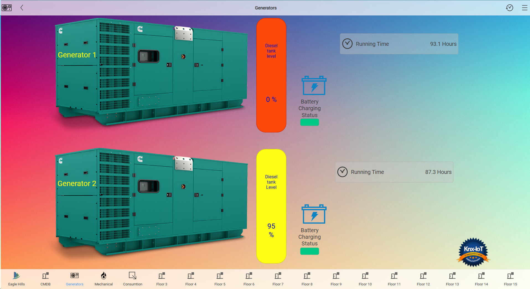
Task: Open the history clock icon in header
Action: coord(510,8)
